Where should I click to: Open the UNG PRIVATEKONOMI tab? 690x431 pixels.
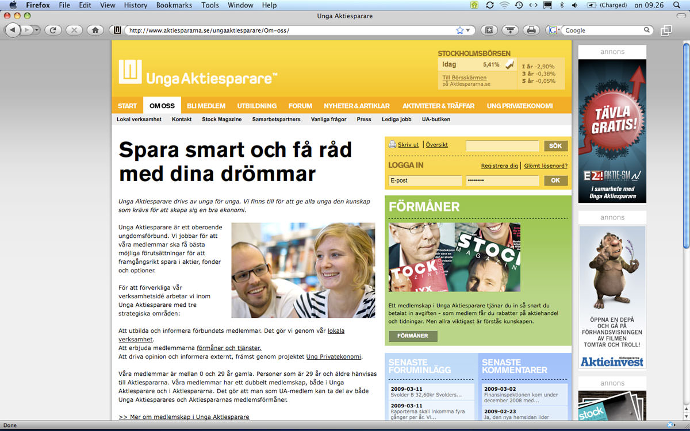point(519,106)
